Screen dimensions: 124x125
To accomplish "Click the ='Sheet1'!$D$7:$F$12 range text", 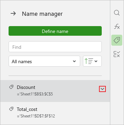I will (36, 116).
